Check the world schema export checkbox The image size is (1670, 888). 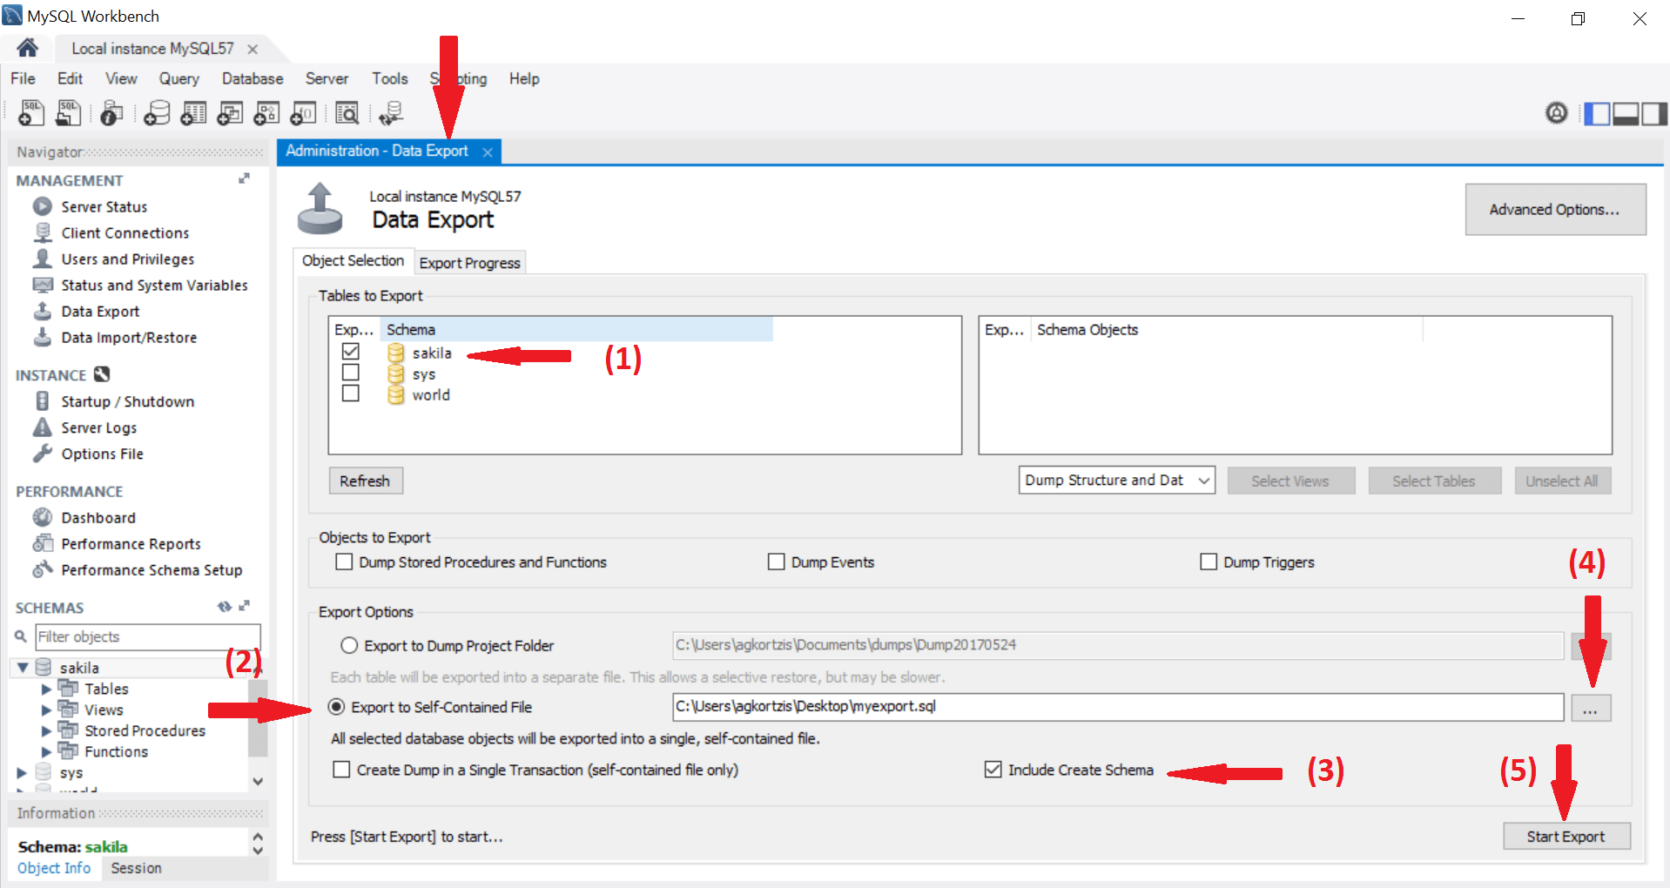click(x=351, y=394)
